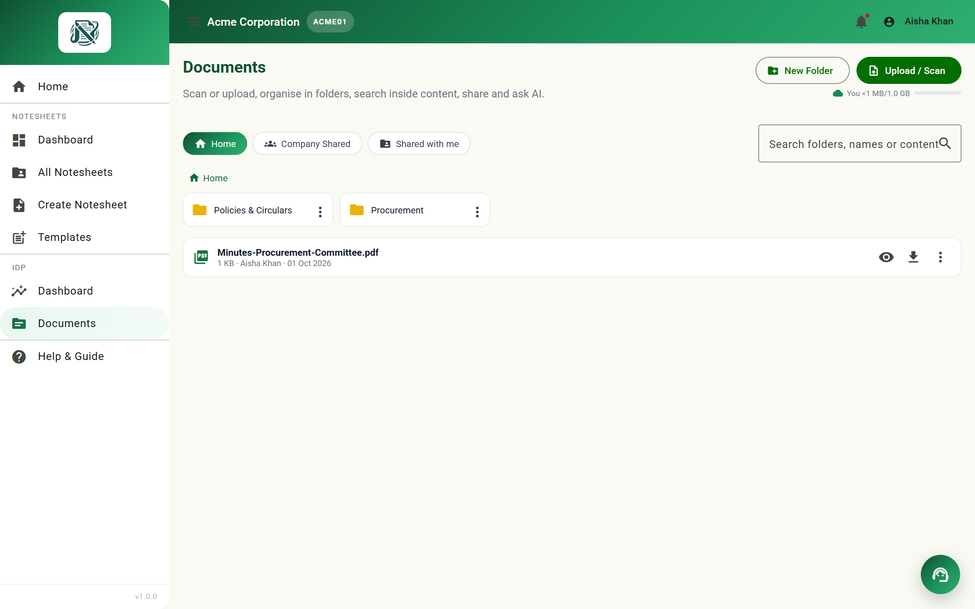Open the hamburger menu beside Acme Corporation
This screenshot has height=609, width=975.
[x=194, y=22]
